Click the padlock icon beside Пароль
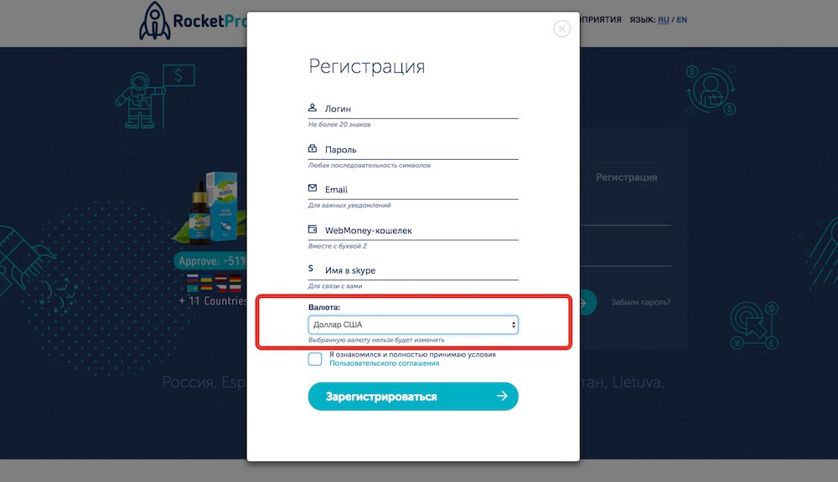 click(313, 149)
